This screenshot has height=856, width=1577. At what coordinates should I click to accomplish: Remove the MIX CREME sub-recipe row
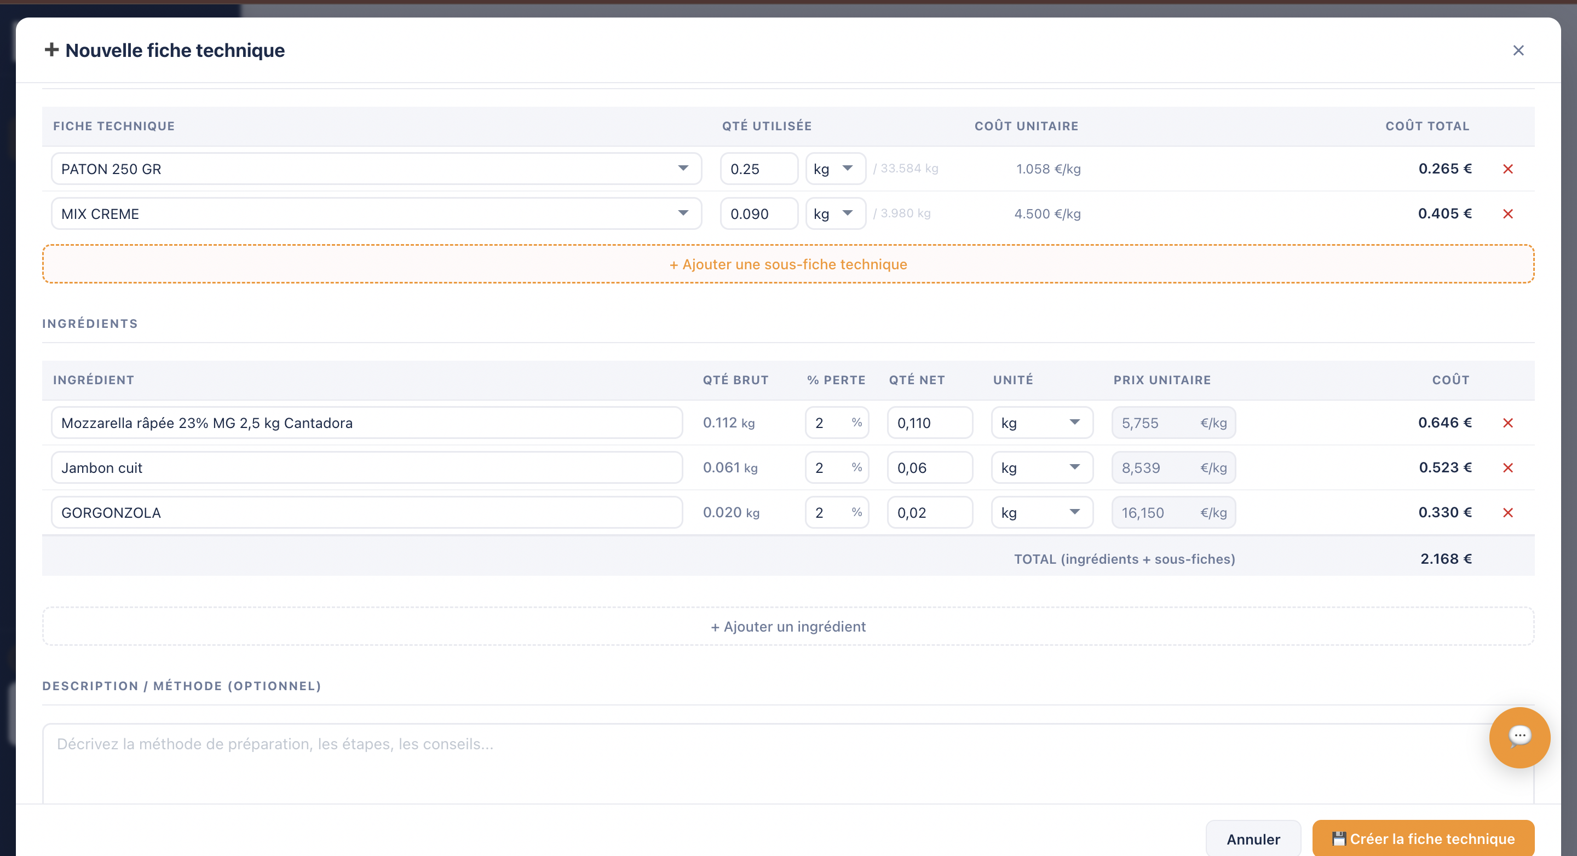1507,213
